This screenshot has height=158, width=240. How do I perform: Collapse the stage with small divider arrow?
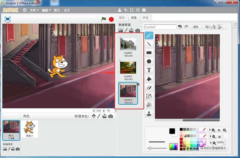(116, 111)
